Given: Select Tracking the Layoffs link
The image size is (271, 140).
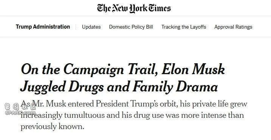Looking at the screenshot, I should pyautogui.click(x=184, y=27).
